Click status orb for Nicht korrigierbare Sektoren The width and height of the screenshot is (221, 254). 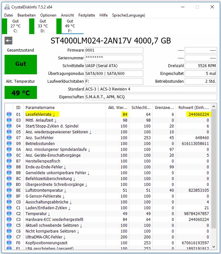tap(9, 231)
